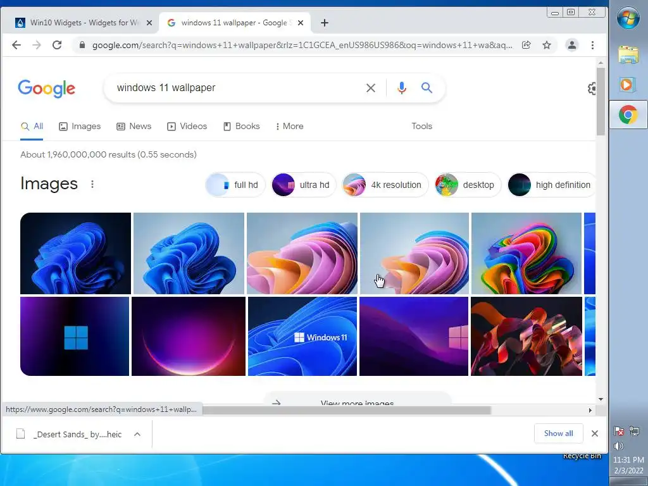Screen dimensions: 648x486
Task: Switch to News search results
Action: pos(134,127)
